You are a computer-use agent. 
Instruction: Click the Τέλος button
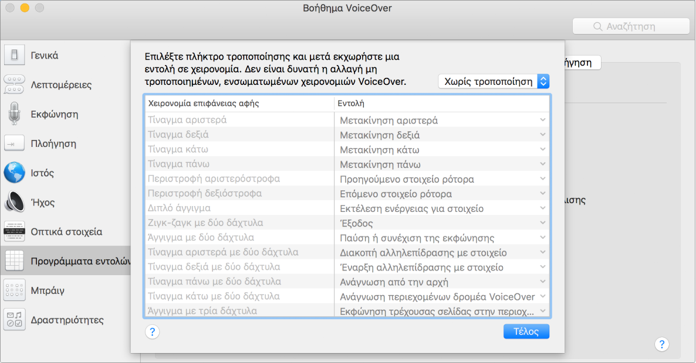point(526,331)
